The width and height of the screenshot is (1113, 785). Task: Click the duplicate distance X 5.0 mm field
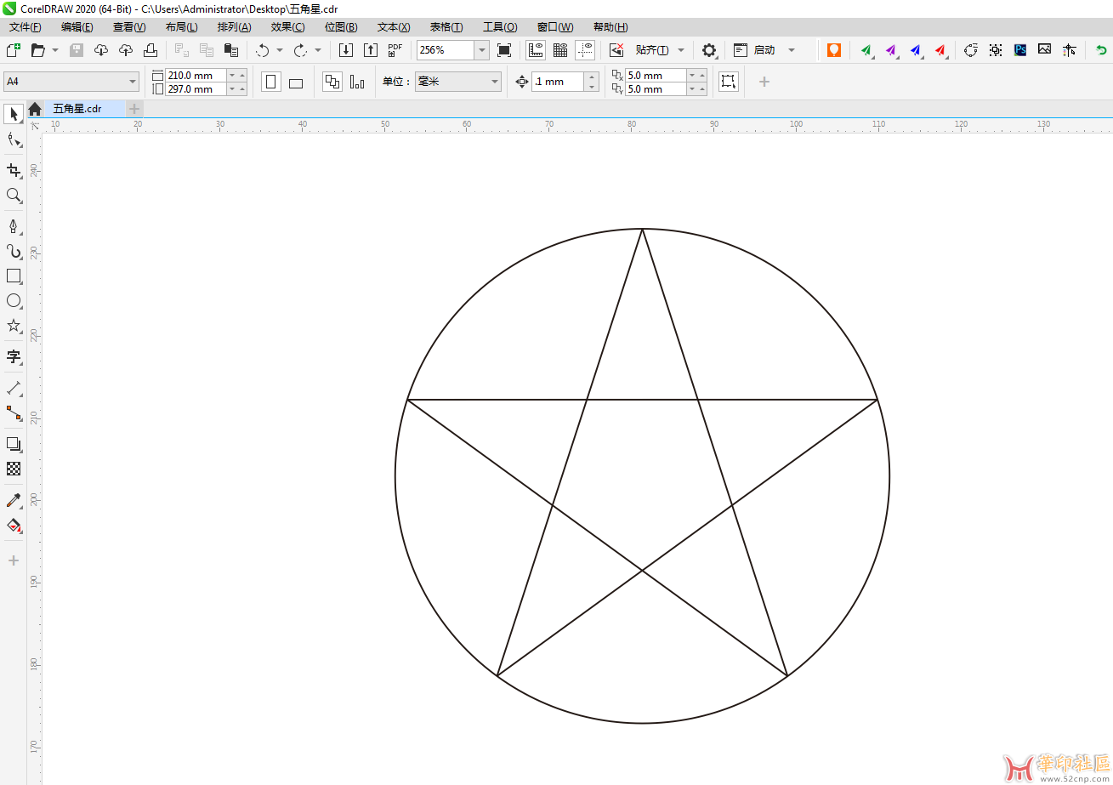[x=656, y=75]
